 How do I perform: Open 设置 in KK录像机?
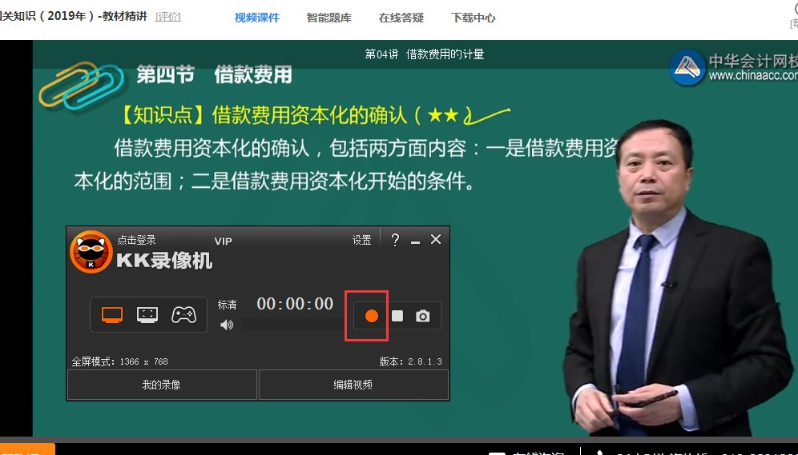(x=362, y=240)
